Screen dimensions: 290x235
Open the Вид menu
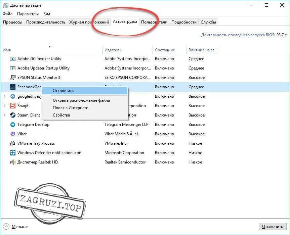pyautogui.click(x=47, y=14)
